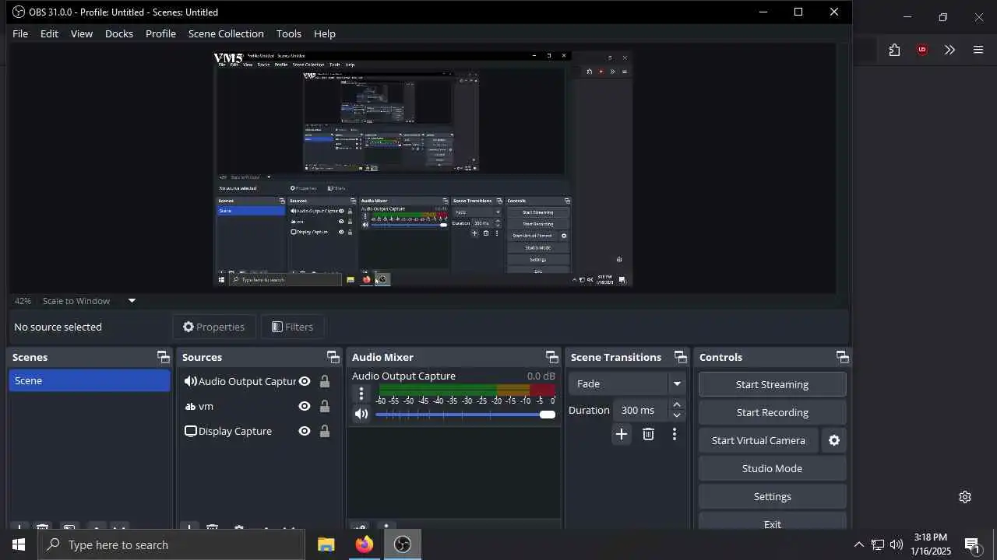
Task: Click the Audio Output Capture speaker source icon
Action: [x=190, y=381]
